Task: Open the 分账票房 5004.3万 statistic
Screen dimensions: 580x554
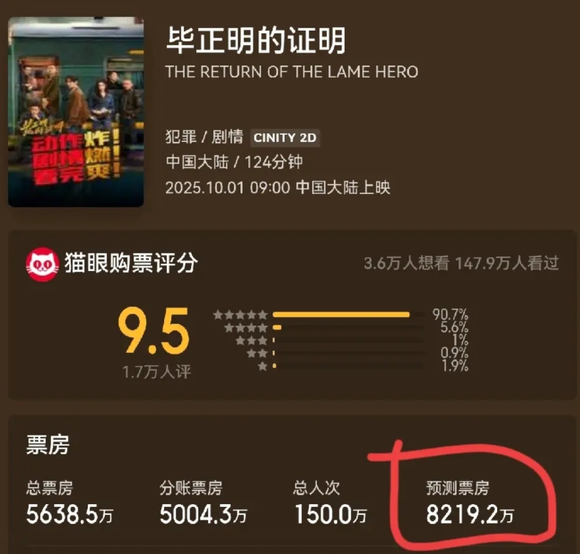Action: pos(203,503)
